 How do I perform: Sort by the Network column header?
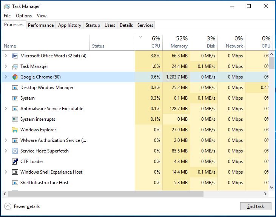tap(231, 43)
